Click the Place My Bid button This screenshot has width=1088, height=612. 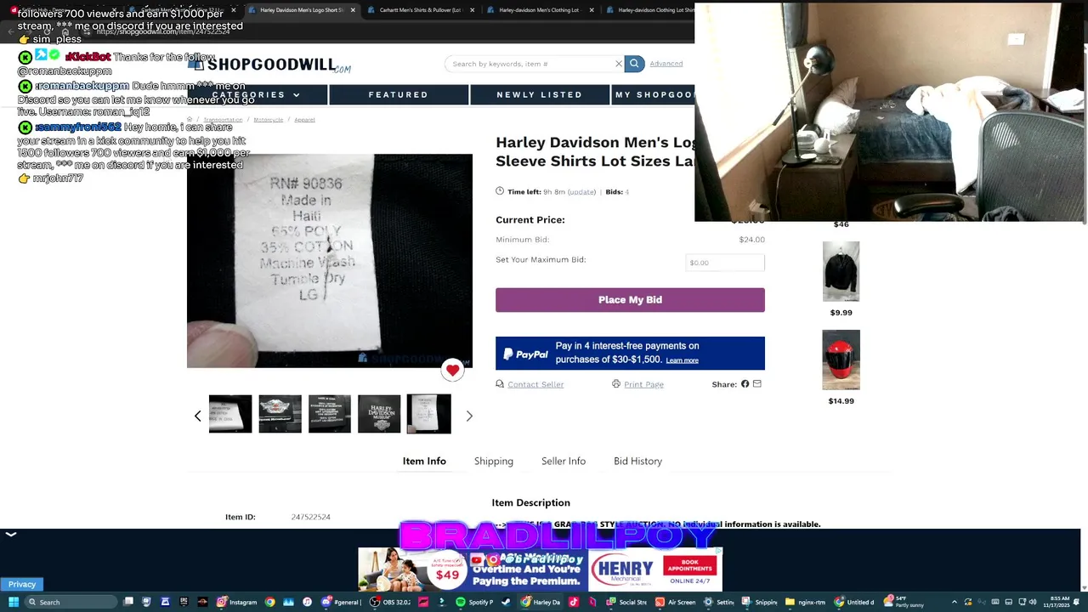tap(630, 300)
